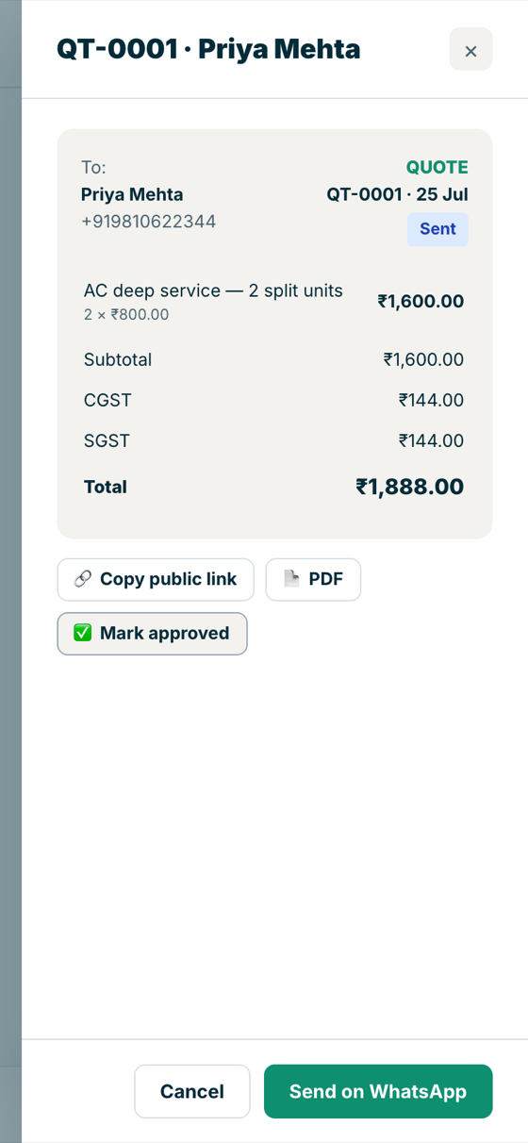This screenshot has height=1143, width=528.
Task: Mark the quote as approved
Action: point(153,633)
